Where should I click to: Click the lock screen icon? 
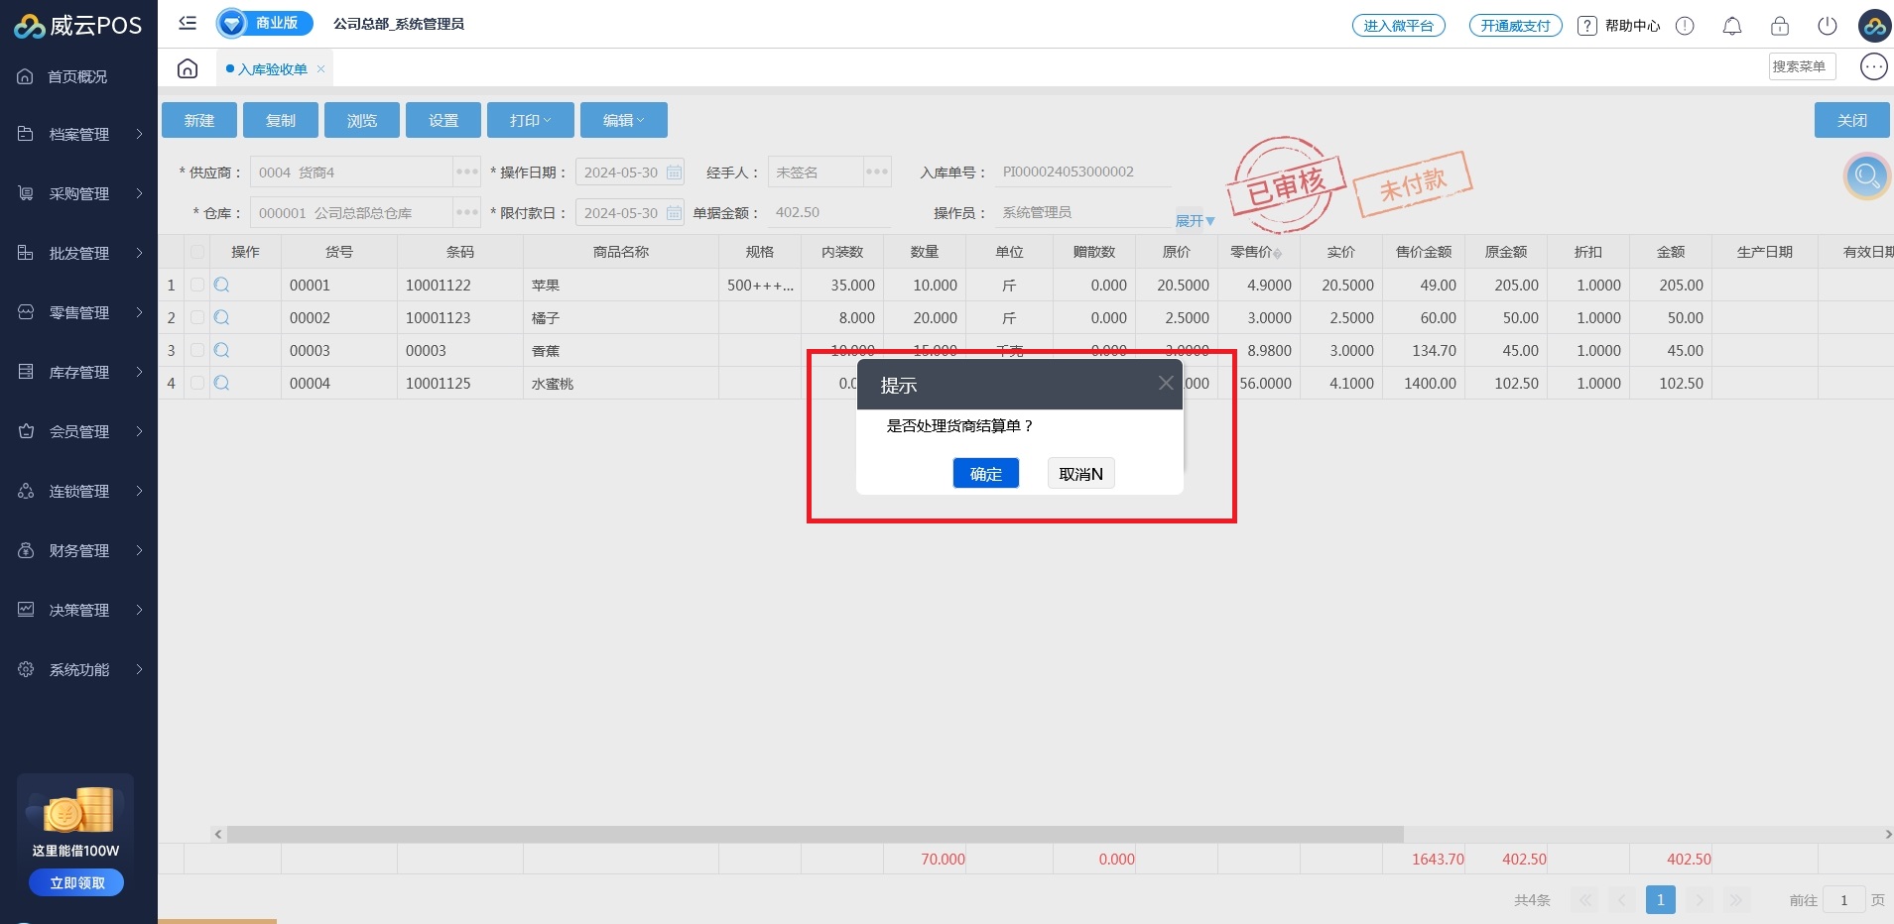1779,26
